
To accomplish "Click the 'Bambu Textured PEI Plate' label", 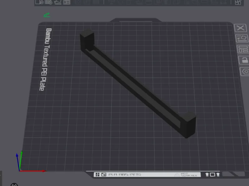I will pos(45,60).
